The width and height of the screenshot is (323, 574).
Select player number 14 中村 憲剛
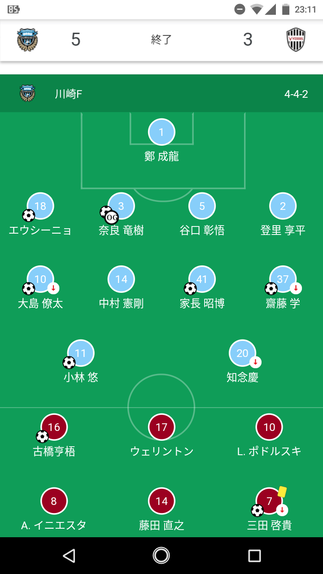point(121,279)
